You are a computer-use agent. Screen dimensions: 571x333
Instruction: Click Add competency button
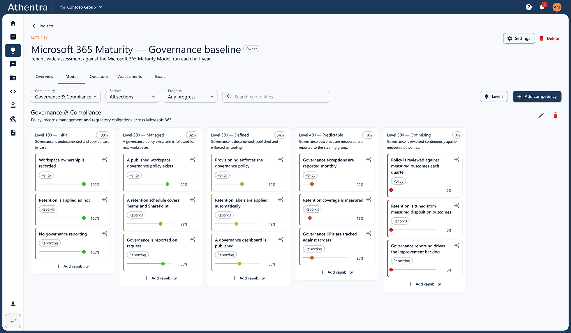(537, 96)
